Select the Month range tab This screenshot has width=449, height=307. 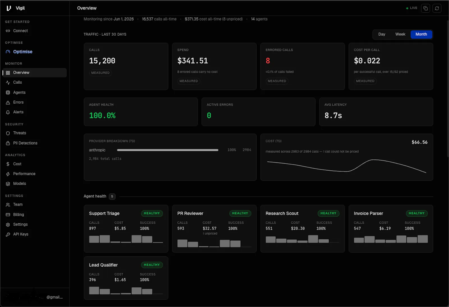[x=421, y=34]
